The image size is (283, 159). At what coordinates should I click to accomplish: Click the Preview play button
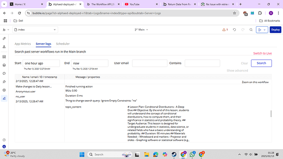click(260, 30)
